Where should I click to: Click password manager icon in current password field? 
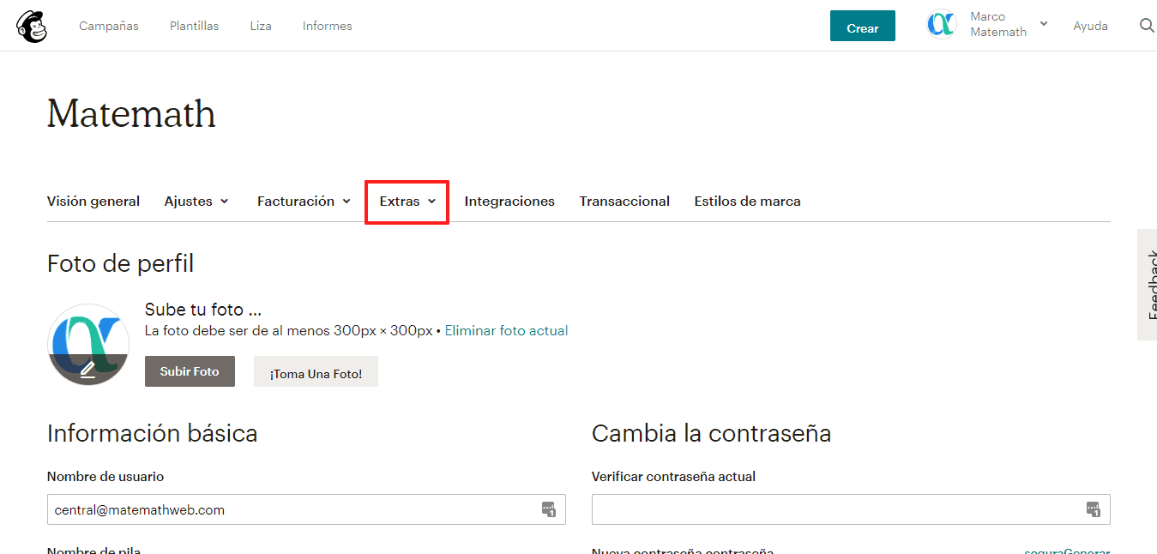[x=1094, y=509]
